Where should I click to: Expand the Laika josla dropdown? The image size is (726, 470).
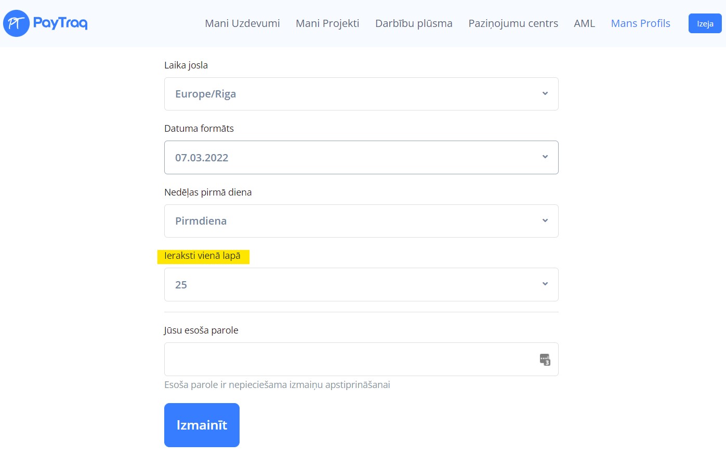pyautogui.click(x=361, y=94)
